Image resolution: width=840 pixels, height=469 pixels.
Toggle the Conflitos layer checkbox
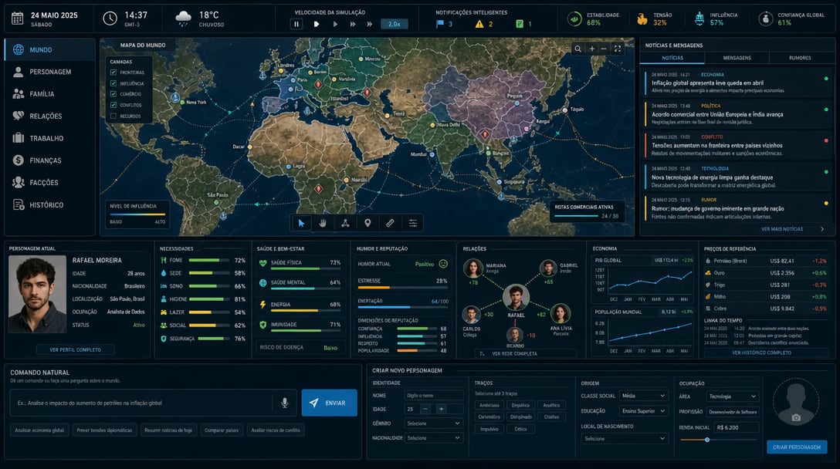[113, 105]
